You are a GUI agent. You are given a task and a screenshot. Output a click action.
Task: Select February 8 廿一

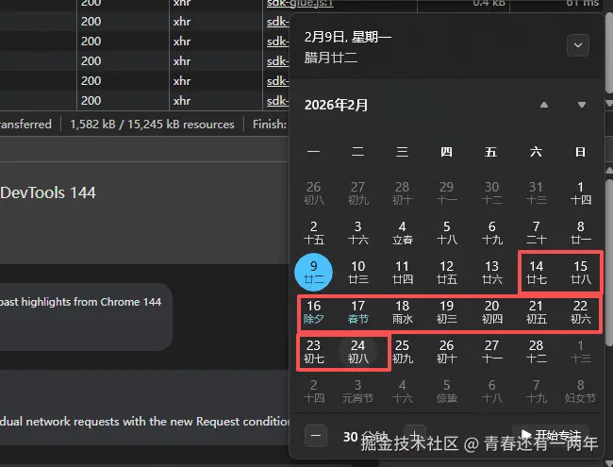point(581,232)
